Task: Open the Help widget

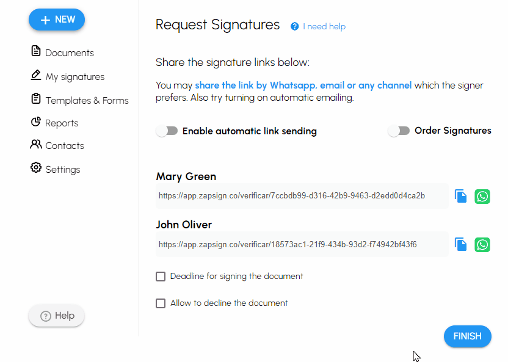Action: 56,316
